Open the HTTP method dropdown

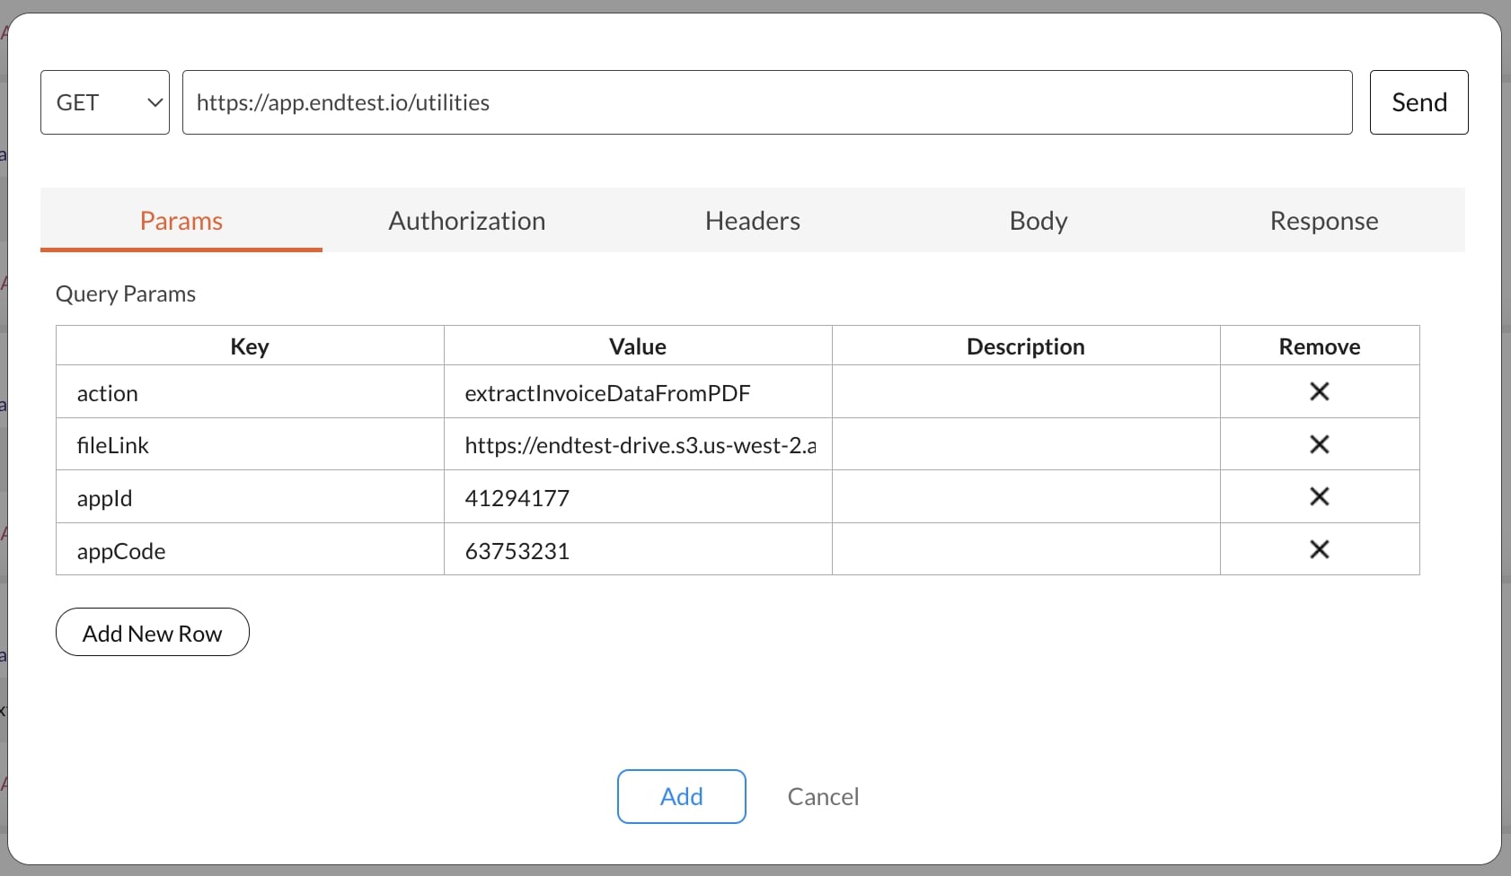(103, 101)
